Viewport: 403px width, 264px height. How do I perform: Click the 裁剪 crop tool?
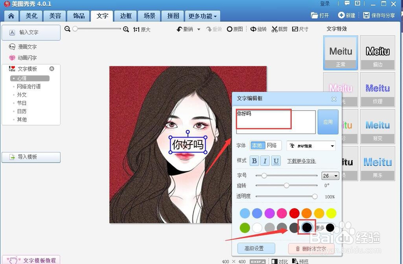coord(279,29)
